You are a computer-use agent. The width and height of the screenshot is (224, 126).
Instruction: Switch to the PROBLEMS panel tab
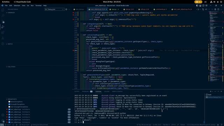85,92
